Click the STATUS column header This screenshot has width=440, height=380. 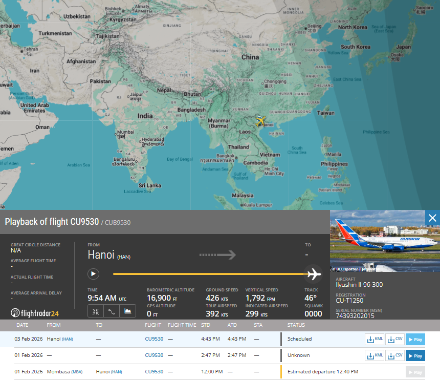[296, 325]
